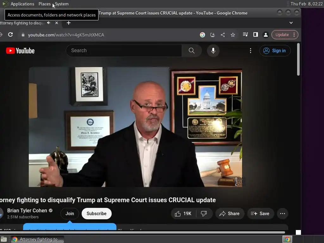Open the Brian Tyler Cohen channel
Image resolution: width=324 pixels, height=243 pixels.
pos(27,210)
